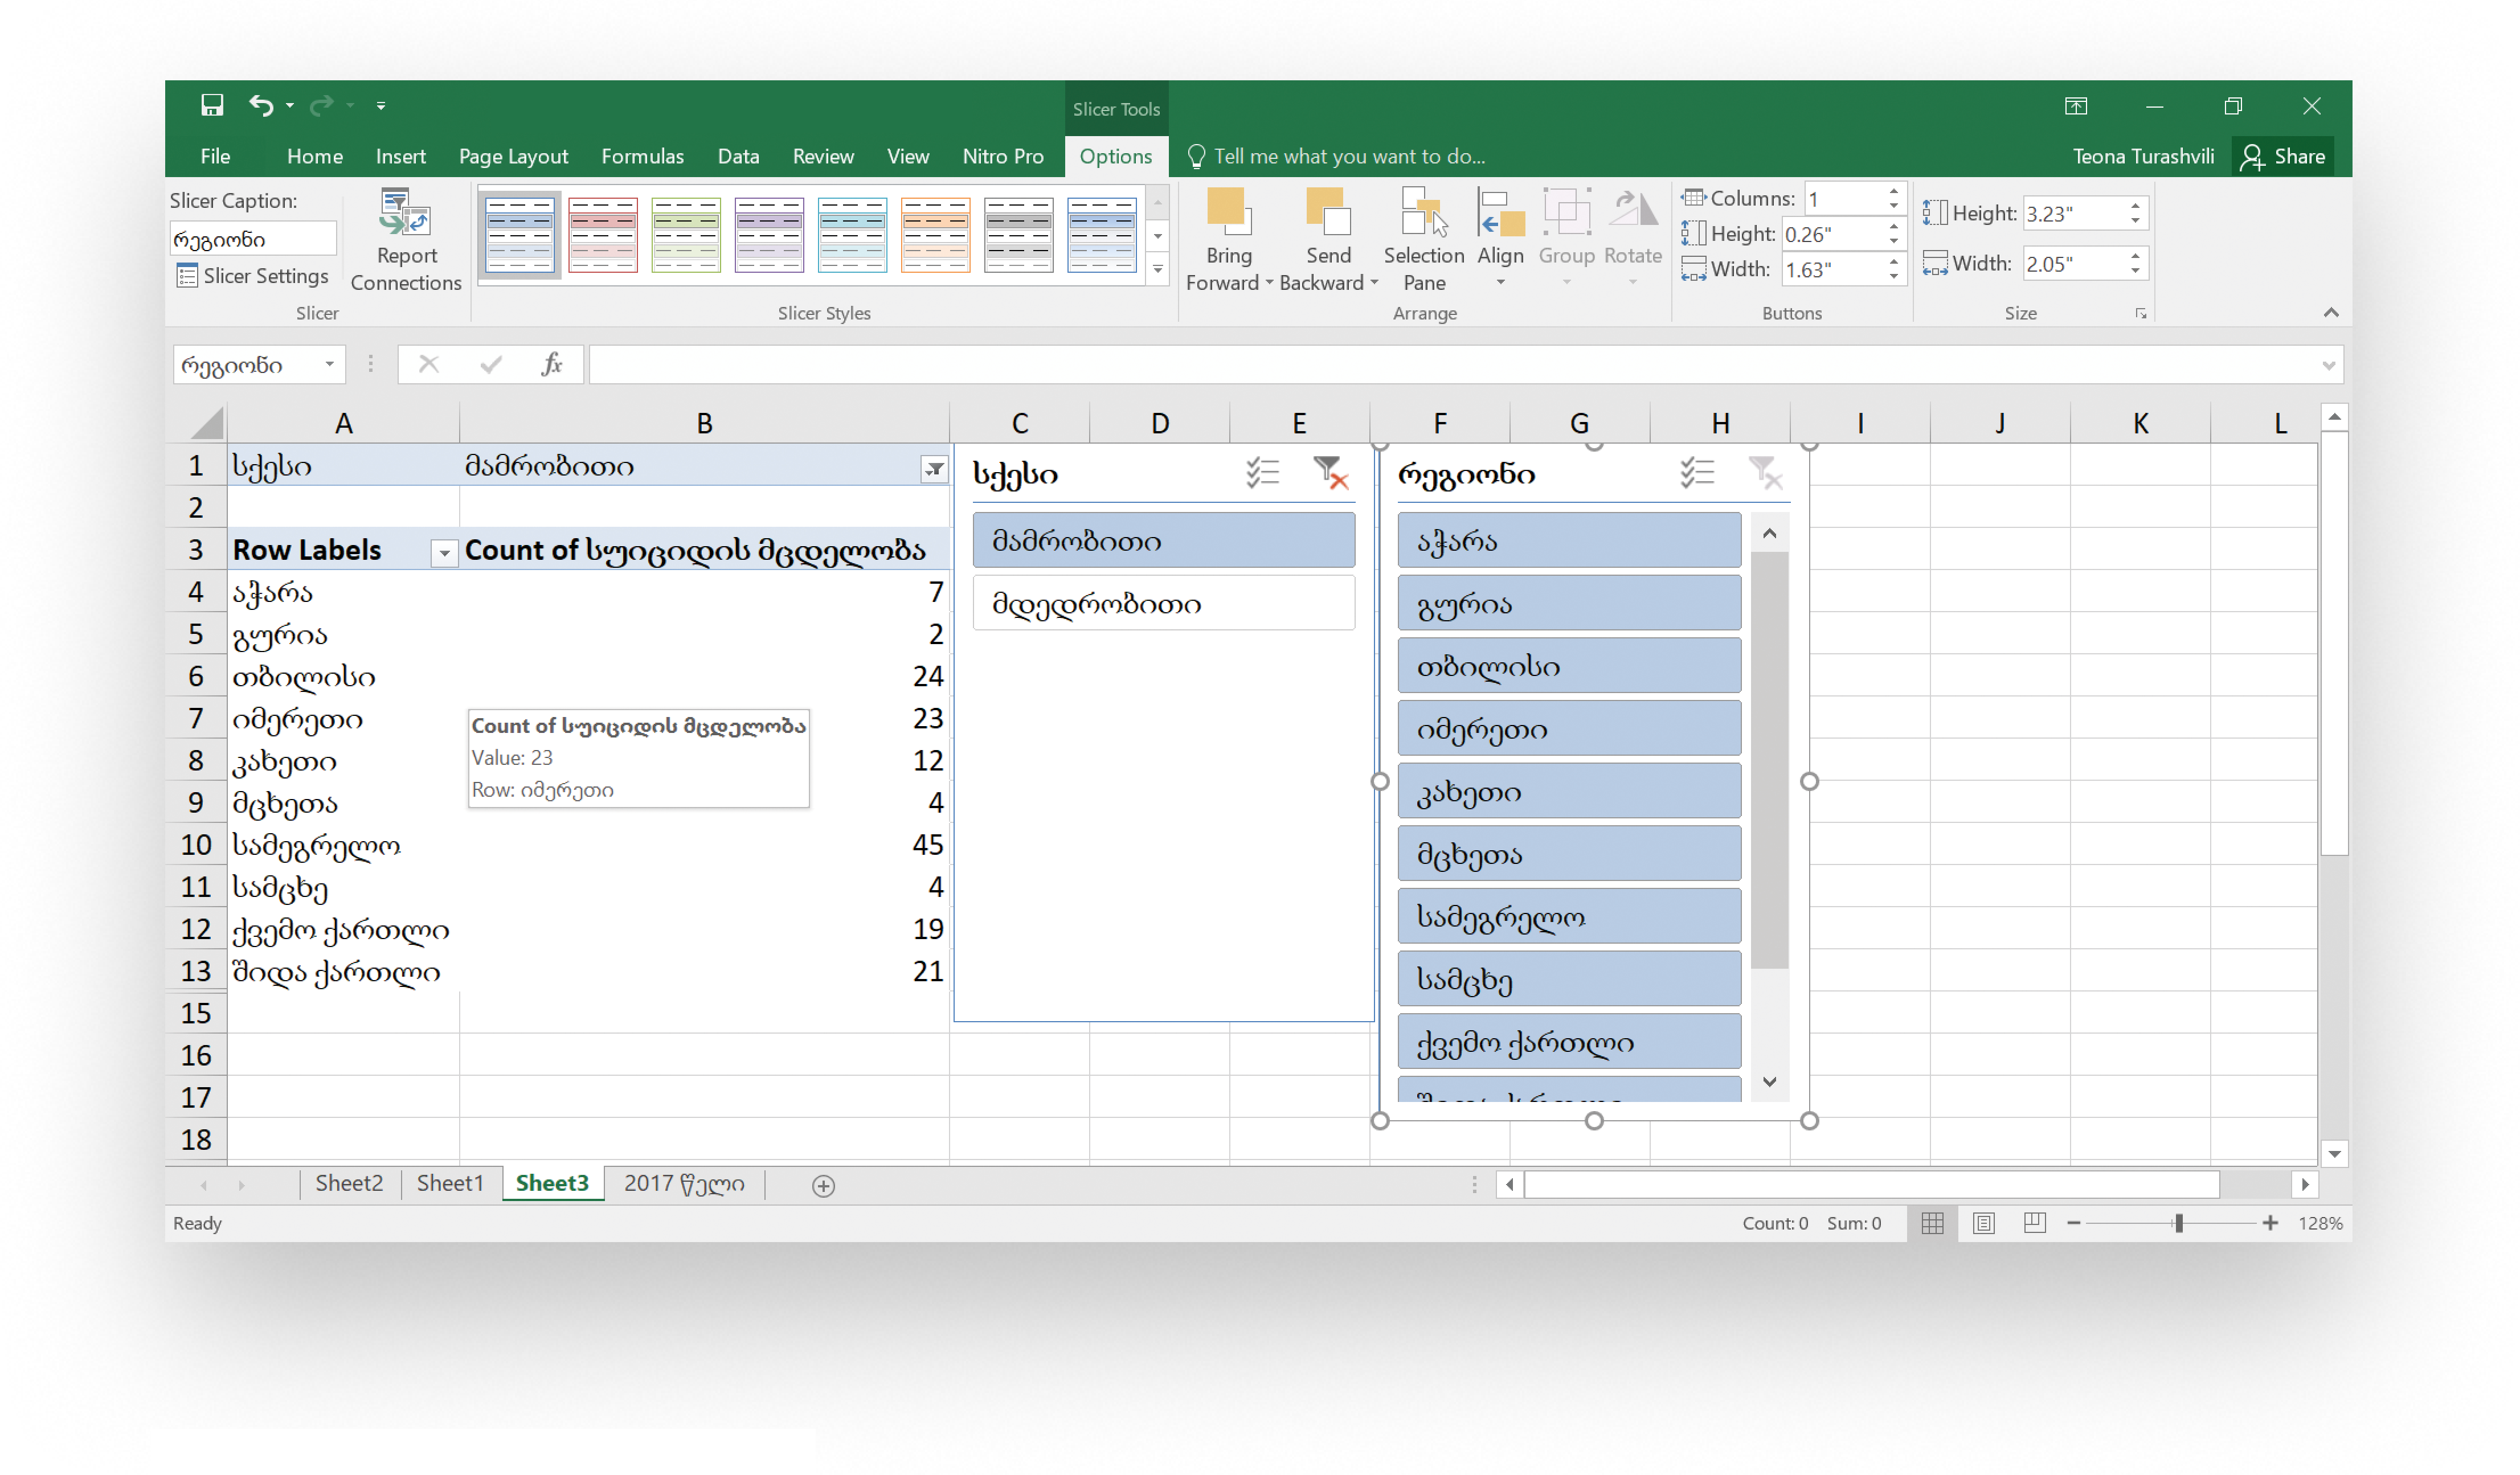This screenshot has height=1475, width=2520.
Task: Click the Teona Turashvili account name
Action: pos(2143,156)
